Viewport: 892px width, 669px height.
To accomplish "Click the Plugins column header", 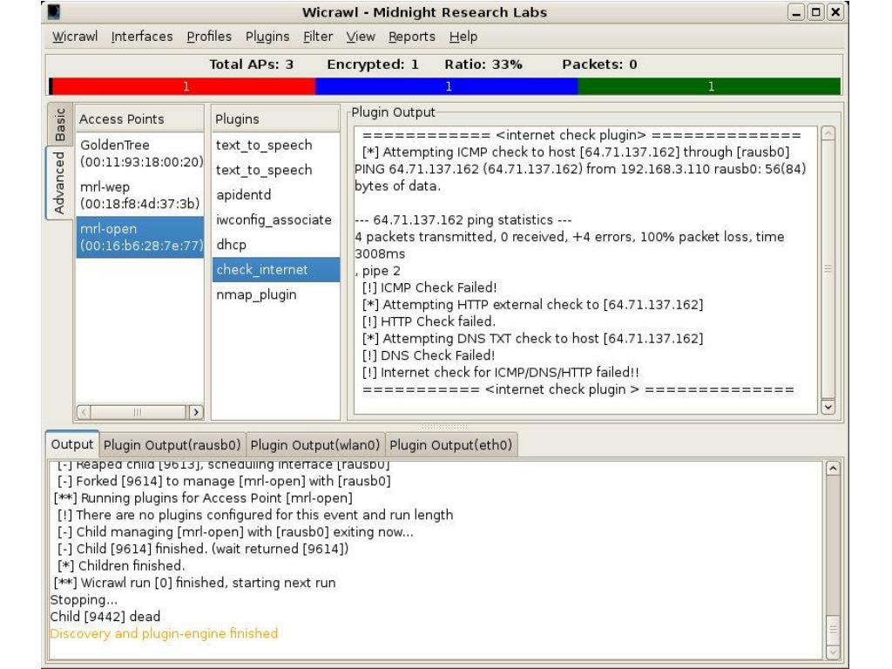I will [x=276, y=118].
